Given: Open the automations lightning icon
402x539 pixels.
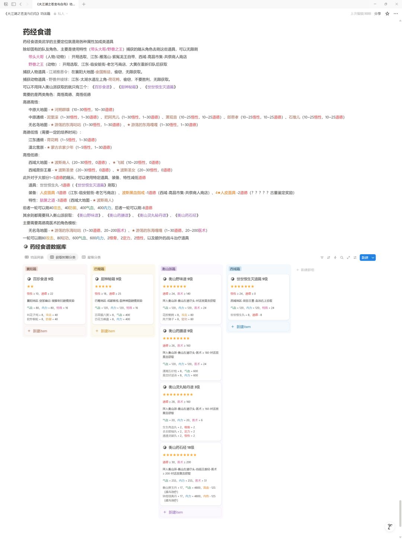Looking at the screenshot, I should [x=335, y=258].
